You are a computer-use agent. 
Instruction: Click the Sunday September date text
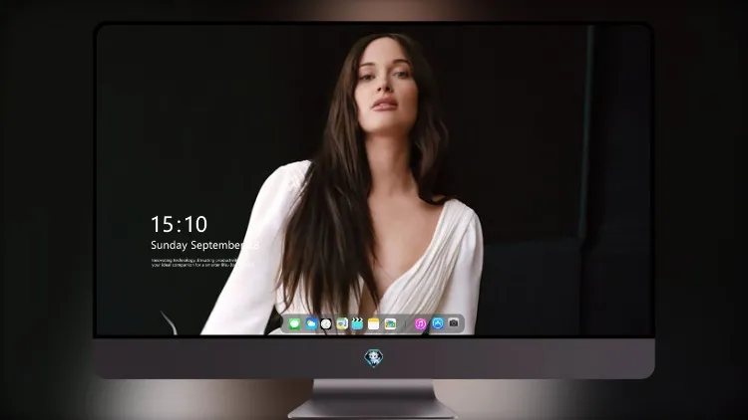click(x=204, y=245)
